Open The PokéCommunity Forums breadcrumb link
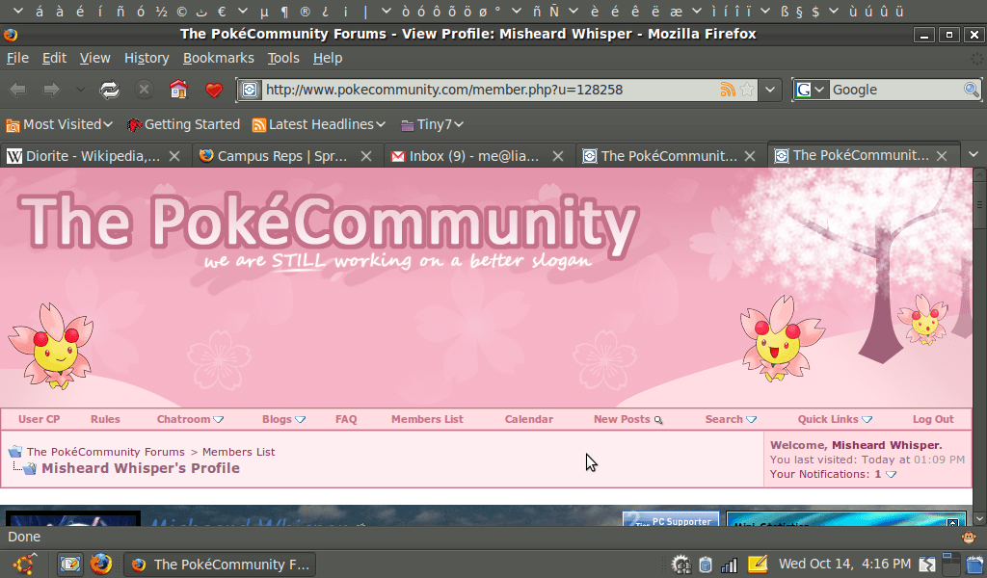The height and width of the screenshot is (578, 987). (106, 452)
